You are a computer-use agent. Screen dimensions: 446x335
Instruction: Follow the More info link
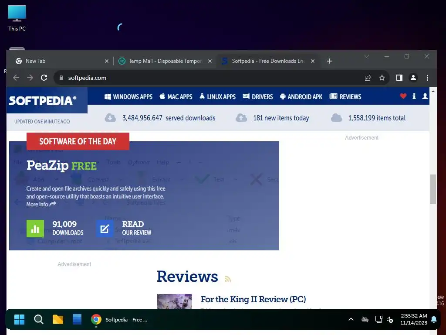tap(37, 204)
